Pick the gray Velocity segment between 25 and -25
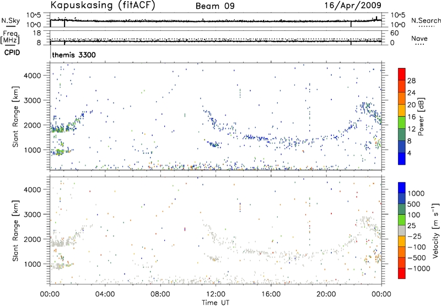The width and height of the screenshot is (441, 306). 402,230
